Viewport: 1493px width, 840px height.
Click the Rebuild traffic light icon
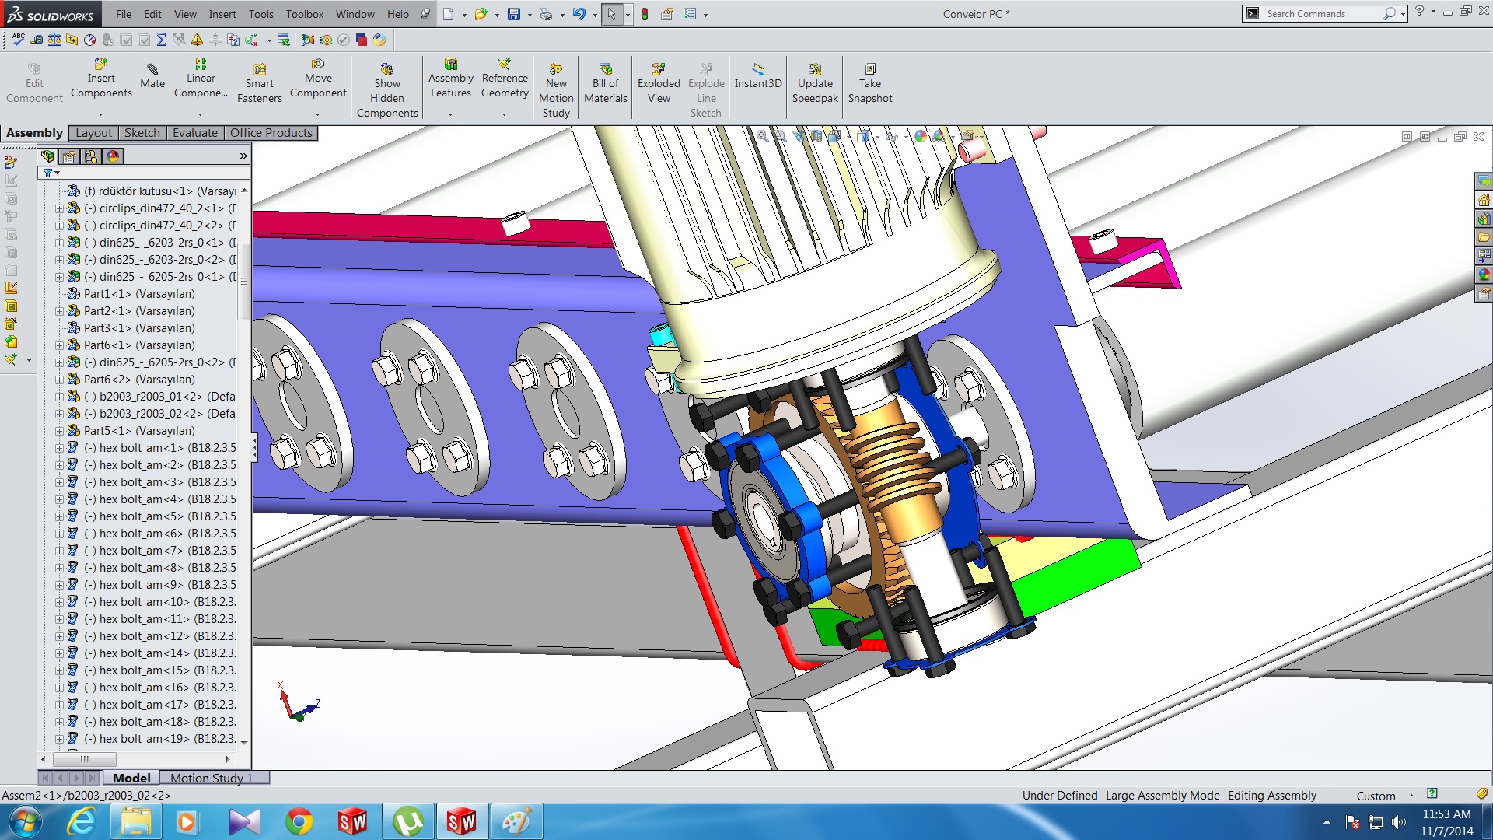(645, 14)
